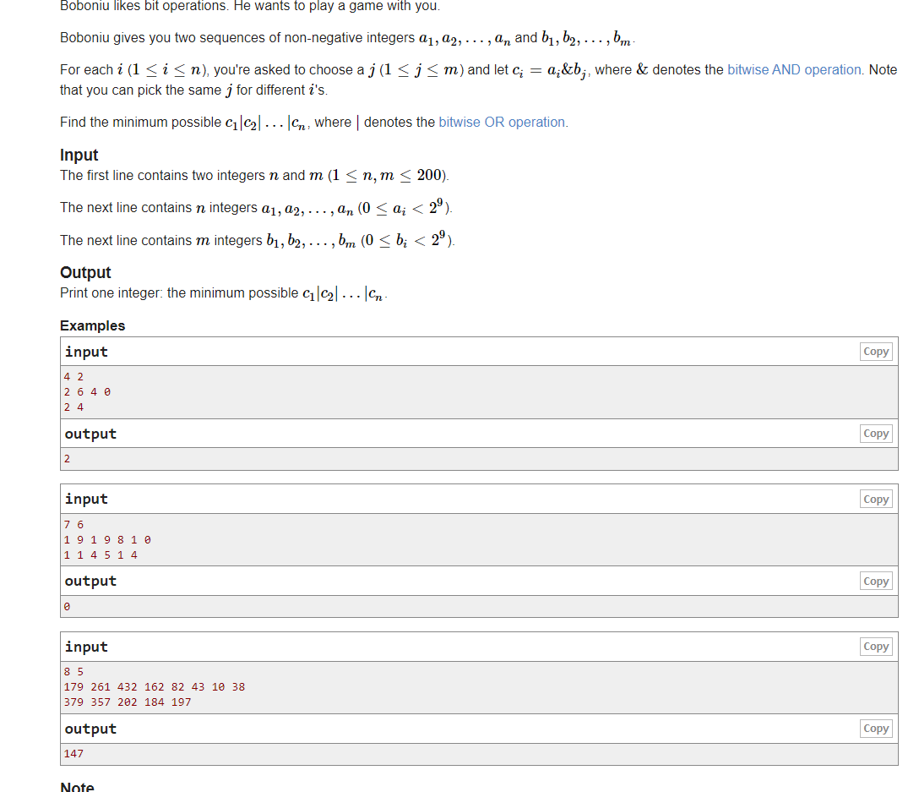Click the sentence 'Find the minimum possible'
The image size is (919, 792).
coord(314,123)
